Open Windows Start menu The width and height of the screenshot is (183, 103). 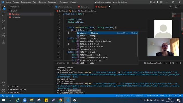click(x=3, y=100)
